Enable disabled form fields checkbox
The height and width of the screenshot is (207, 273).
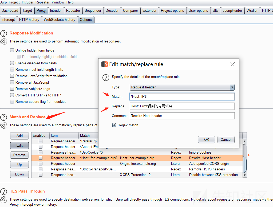(x=12, y=63)
